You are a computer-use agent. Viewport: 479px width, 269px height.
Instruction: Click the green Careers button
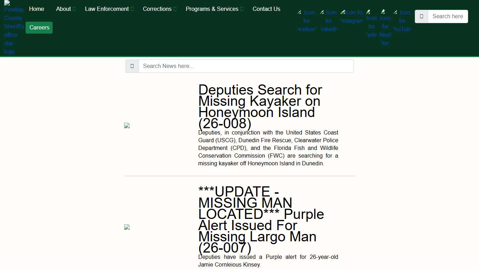pos(39,27)
